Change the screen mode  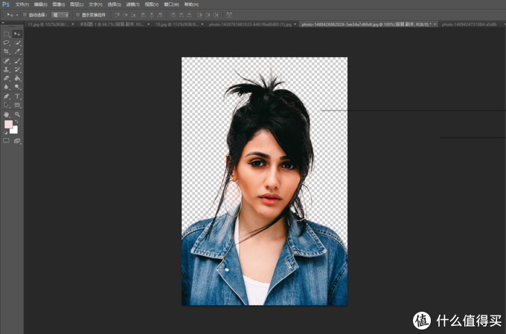(17, 140)
